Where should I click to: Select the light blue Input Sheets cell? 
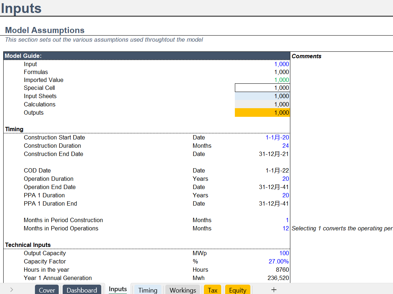click(262, 96)
